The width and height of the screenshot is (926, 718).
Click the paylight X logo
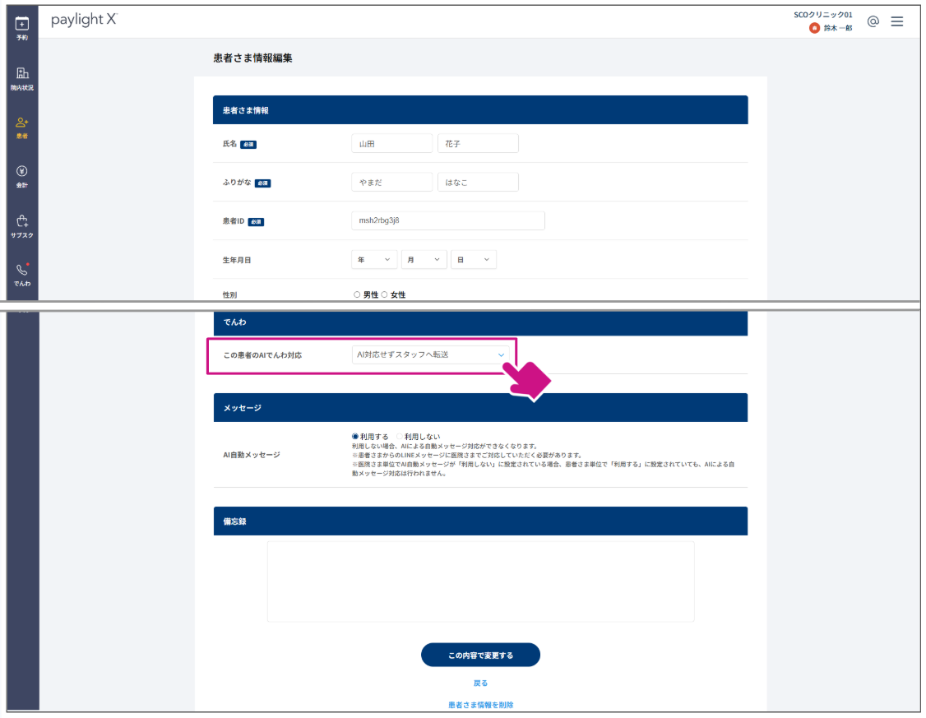(84, 20)
